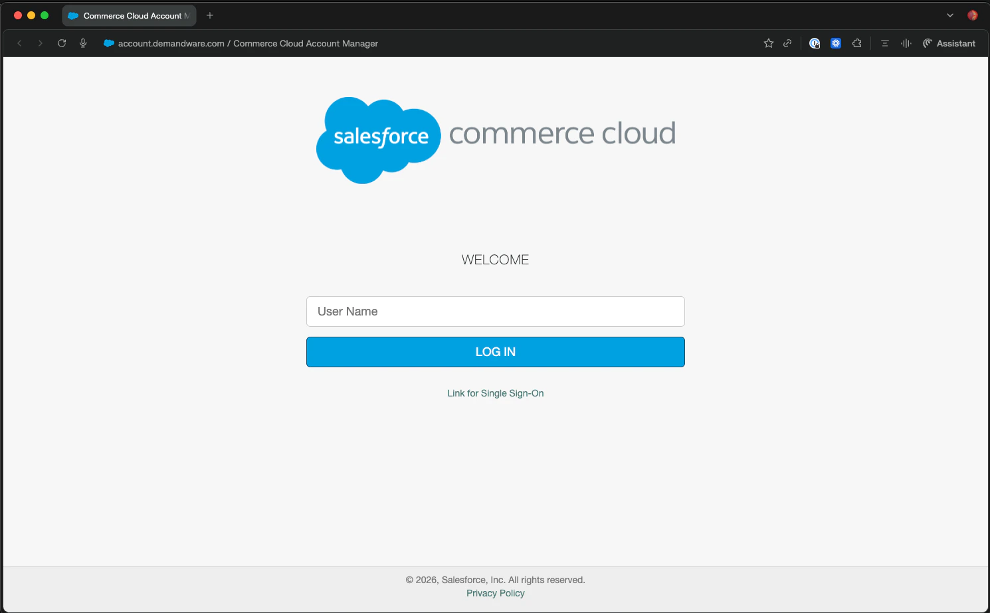Open the extensions puzzle piece icon
Viewport: 990px width, 613px height.
(857, 43)
